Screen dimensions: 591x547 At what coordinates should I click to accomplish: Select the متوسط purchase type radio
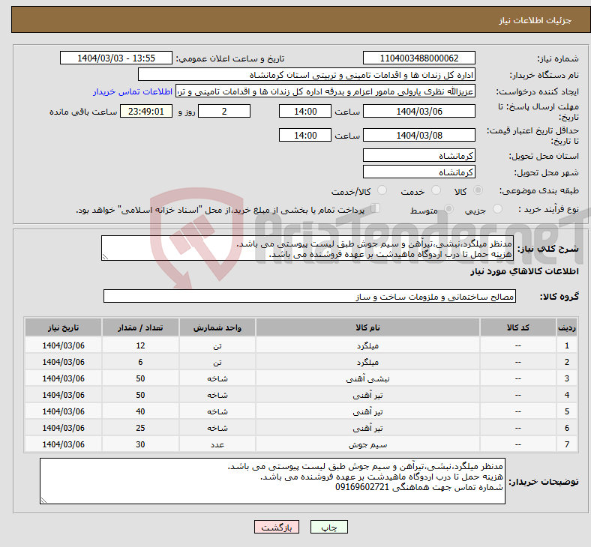(x=448, y=208)
